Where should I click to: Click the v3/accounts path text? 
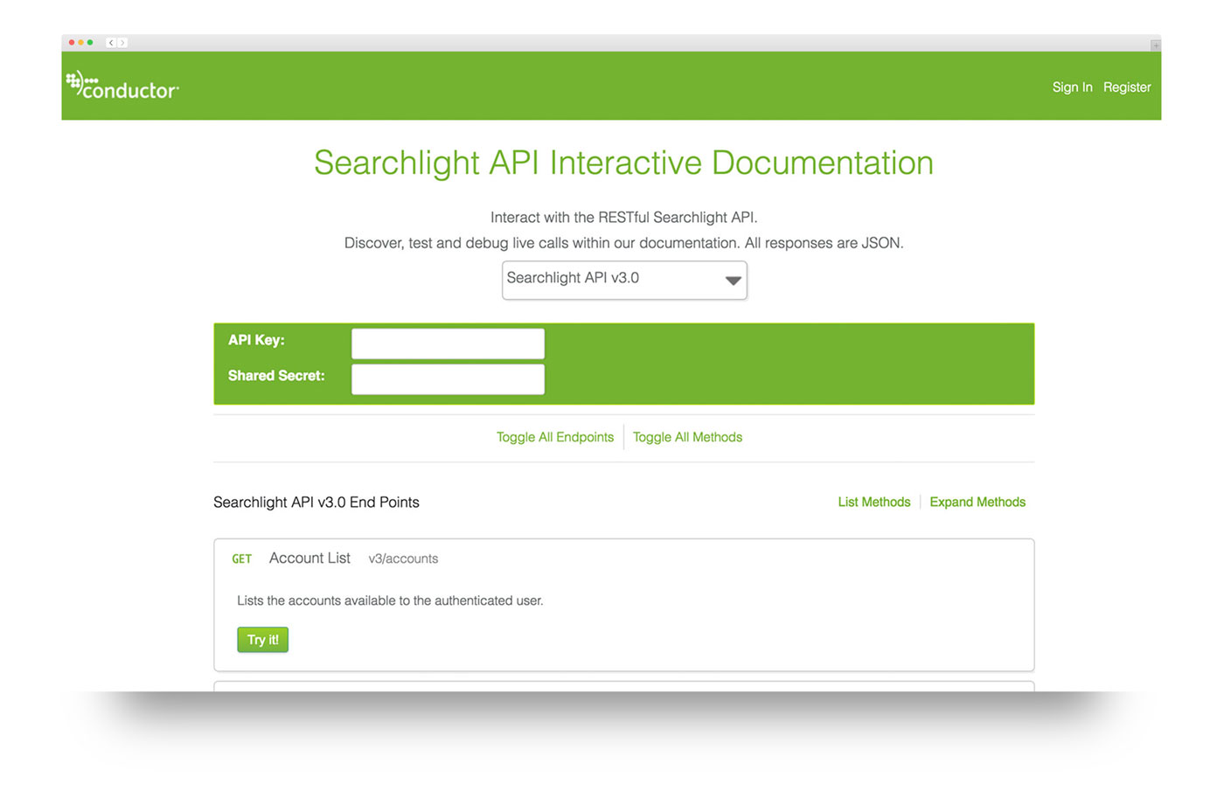coord(403,559)
